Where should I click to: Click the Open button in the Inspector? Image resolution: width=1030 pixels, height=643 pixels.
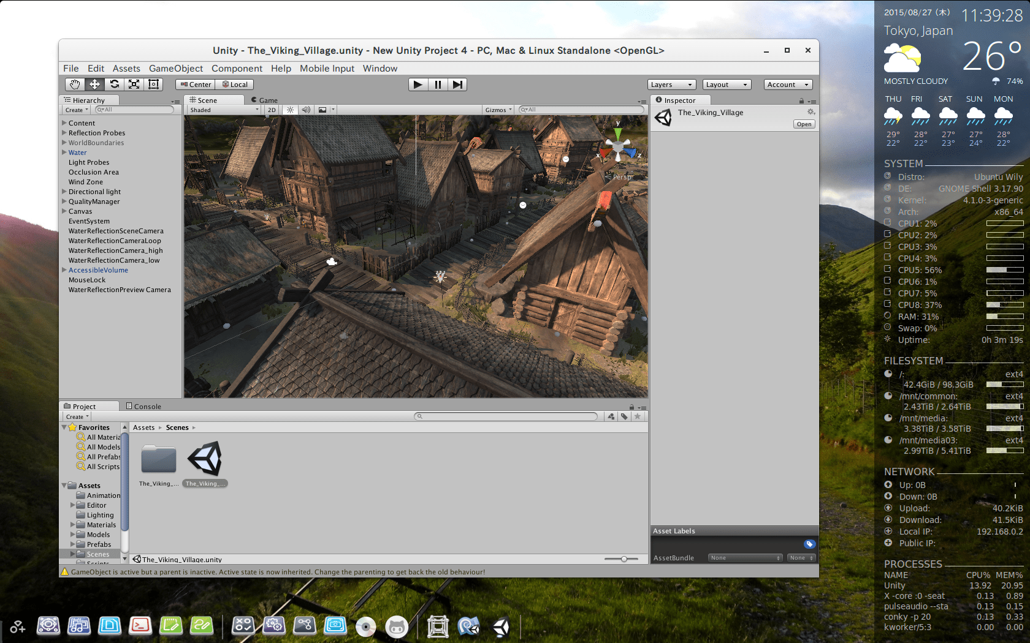804,124
